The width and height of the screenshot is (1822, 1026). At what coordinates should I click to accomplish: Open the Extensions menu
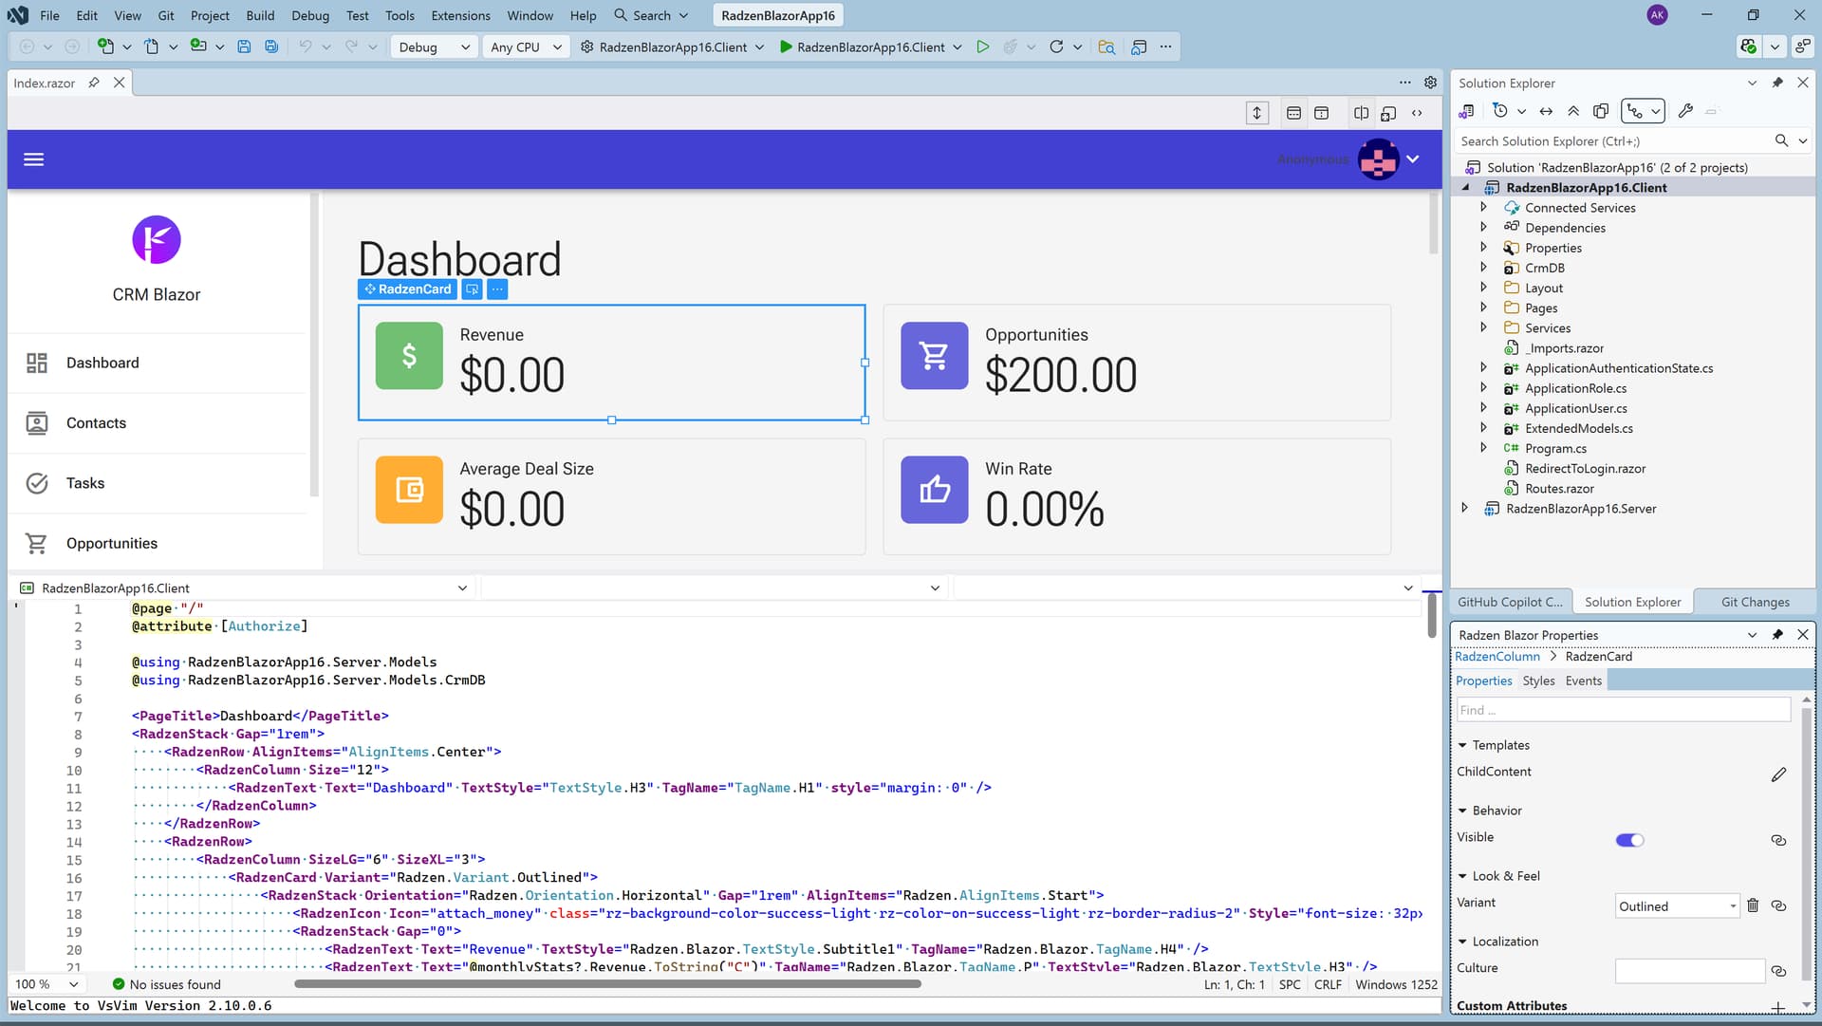(x=460, y=15)
